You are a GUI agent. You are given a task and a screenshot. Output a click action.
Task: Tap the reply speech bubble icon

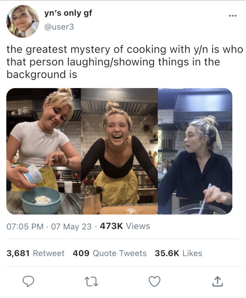28,281
